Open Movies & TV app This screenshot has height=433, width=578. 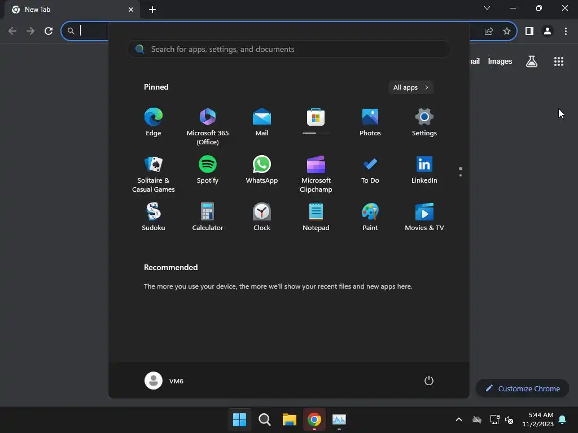pyautogui.click(x=424, y=217)
